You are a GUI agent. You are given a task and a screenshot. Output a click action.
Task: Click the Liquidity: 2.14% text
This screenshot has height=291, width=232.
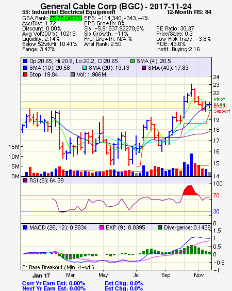pos(41,39)
